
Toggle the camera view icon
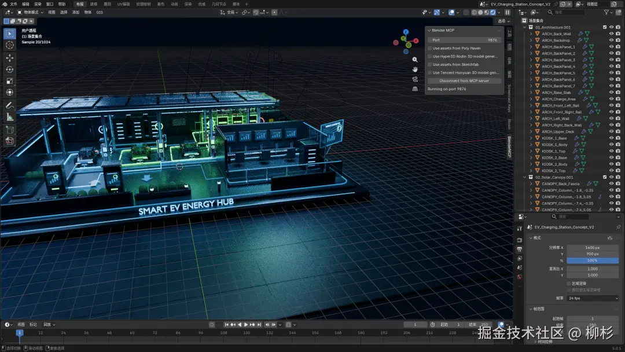pyautogui.click(x=415, y=79)
